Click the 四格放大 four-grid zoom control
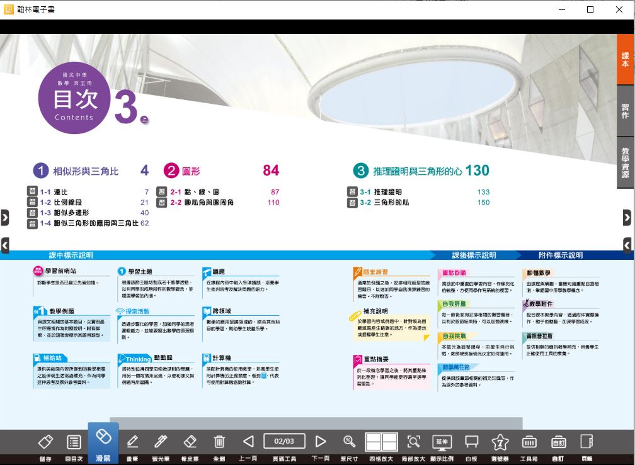This screenshot has height=465, width=635. pos(381,442)
